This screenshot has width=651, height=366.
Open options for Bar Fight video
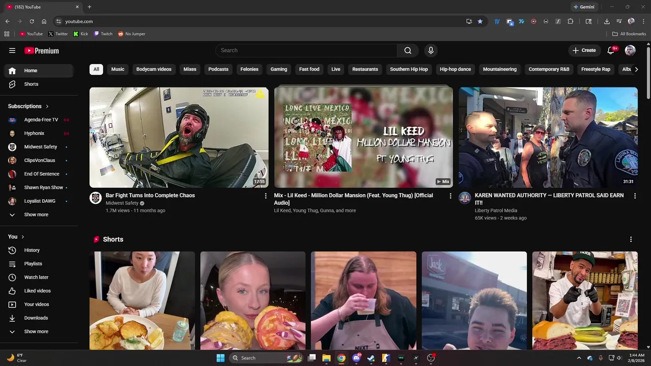pyautogui.click(x=265, y=196)
